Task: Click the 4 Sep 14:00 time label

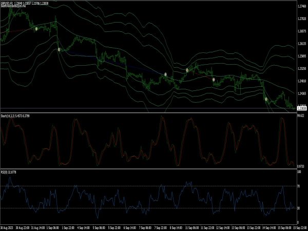Action: pos(84,228)
